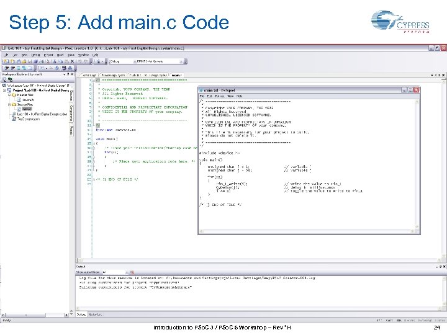This screenshot has width=447, height=335.
Task: Open the Source vertical side tab
Action: pyautogui.click(x=71, y=96)
